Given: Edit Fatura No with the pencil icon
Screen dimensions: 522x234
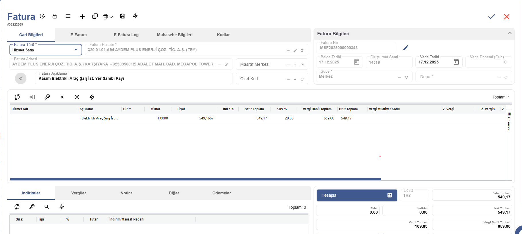Looking at the screenshot, I should click(406, 48).
